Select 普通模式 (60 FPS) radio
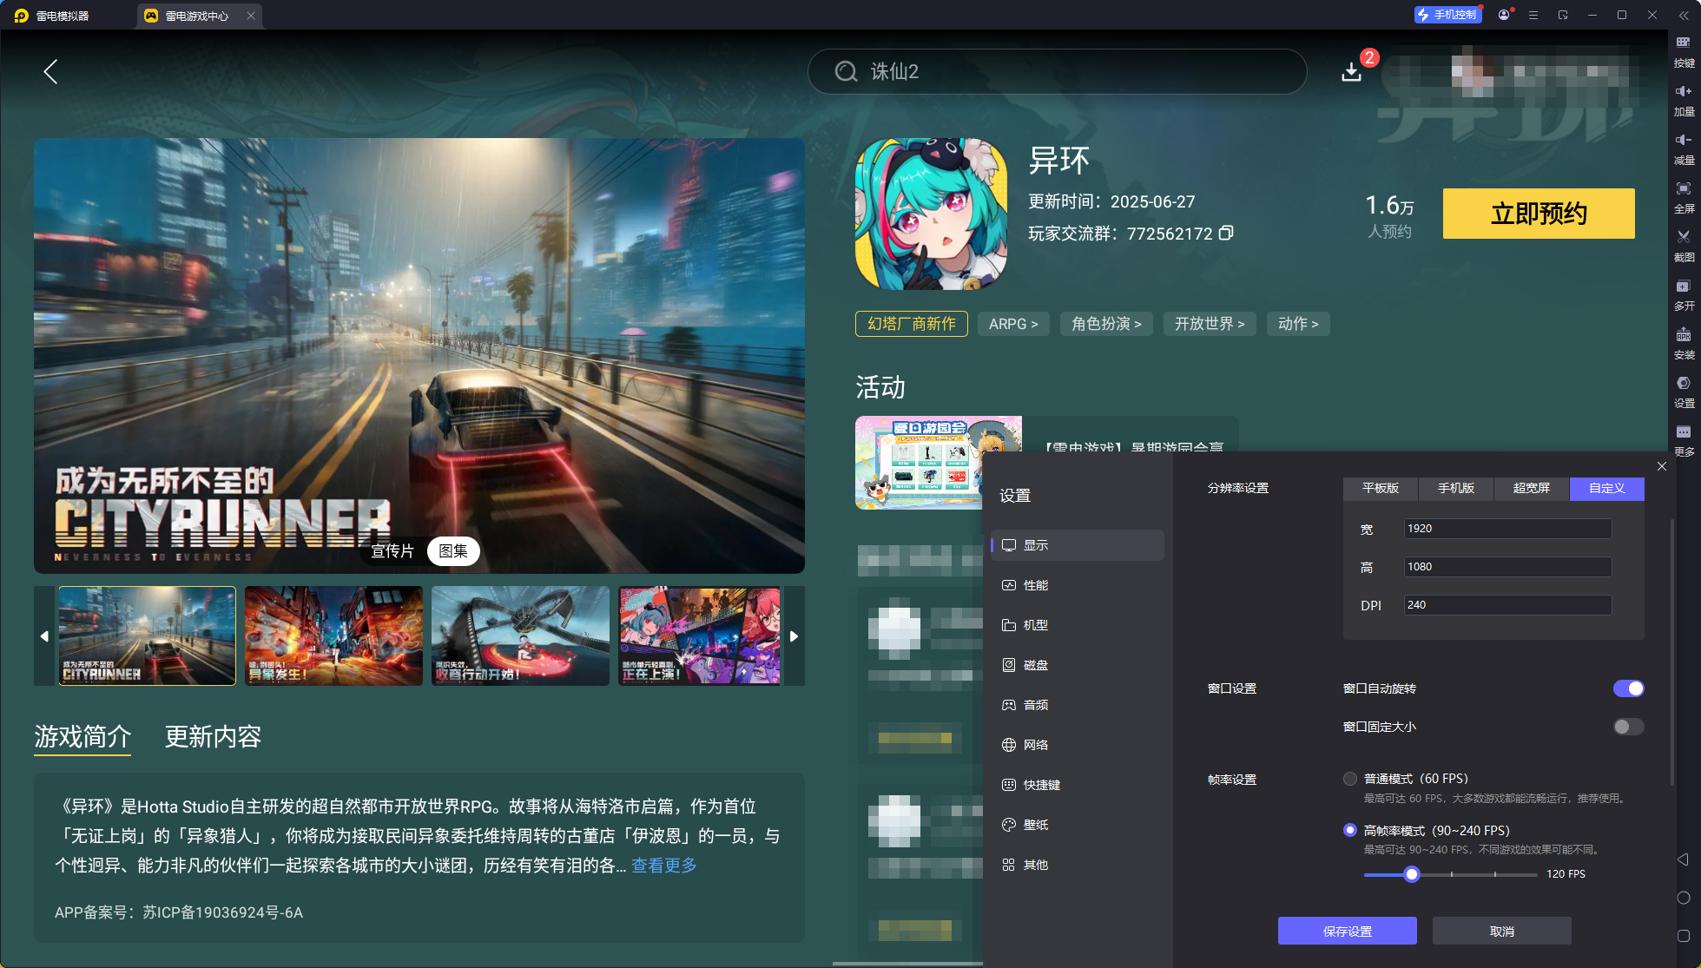Screen dimensions: 1701x968 pyautogui.click(x=1350, y=779)
